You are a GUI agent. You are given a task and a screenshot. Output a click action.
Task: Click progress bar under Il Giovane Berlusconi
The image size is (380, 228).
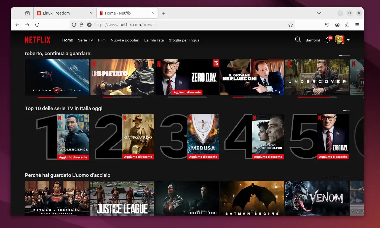pyautogui.click(x=252, y=97)
